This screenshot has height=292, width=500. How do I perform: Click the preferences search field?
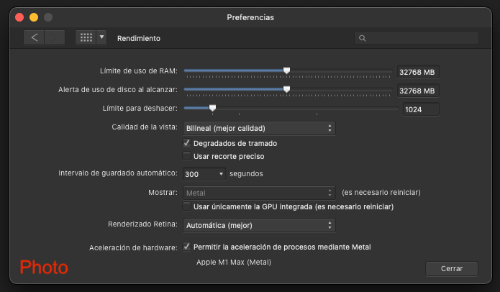417,38
